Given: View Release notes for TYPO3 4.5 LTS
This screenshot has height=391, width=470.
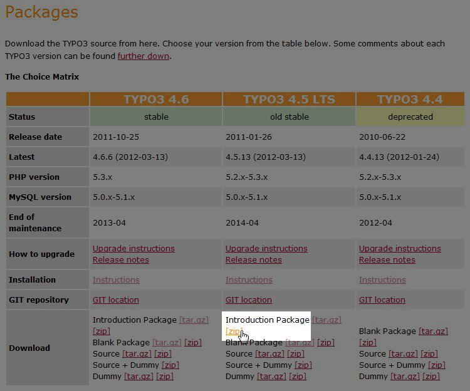Looking at the screenshot, I should (x=253, y=260).
